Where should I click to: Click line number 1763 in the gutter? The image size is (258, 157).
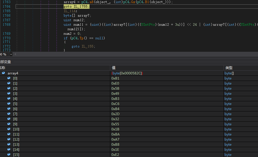7,2
